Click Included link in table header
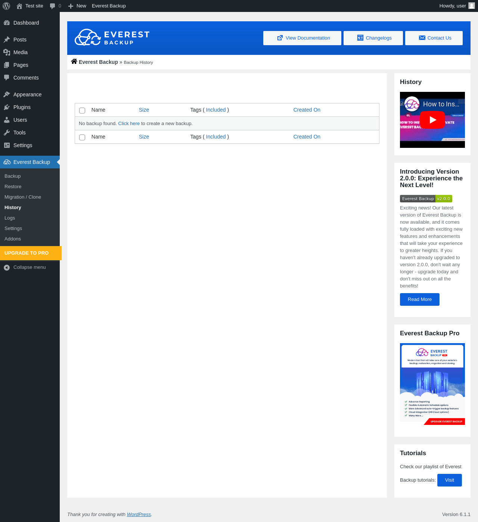Screen dimensions: 478x522 point(216,110)
